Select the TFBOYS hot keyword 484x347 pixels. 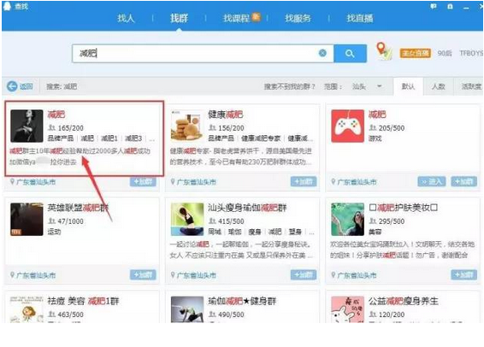471,53
